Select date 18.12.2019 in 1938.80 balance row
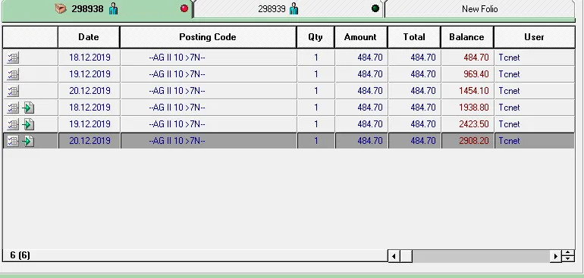Viewport: 584px width, 278px height. pos(89,108)
